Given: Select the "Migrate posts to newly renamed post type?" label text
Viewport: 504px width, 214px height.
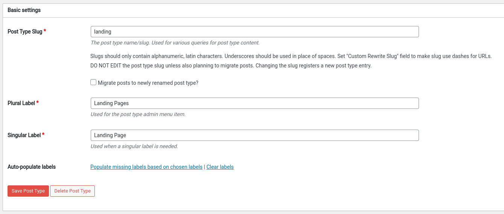Looking at the screenshot, I should [x=148, y=83].
